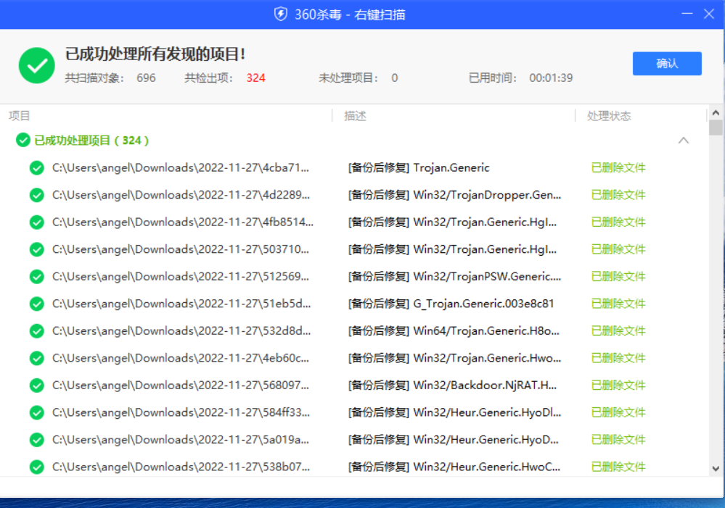This screenshot has width=725, height=508.
Task: Collapse the 已成功处理项目 group chevron
Action: pyautogui.click(x=684, y=141)
